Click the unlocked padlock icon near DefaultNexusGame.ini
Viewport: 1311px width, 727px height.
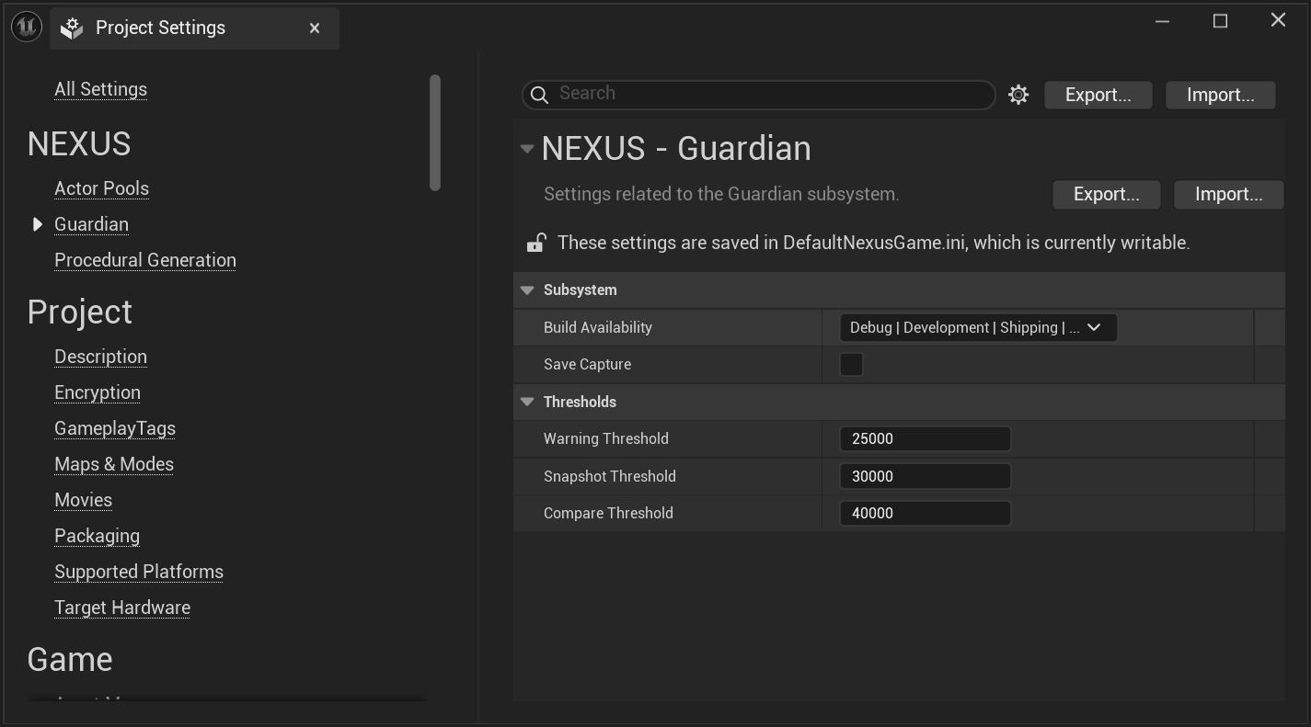coord(535,242)
